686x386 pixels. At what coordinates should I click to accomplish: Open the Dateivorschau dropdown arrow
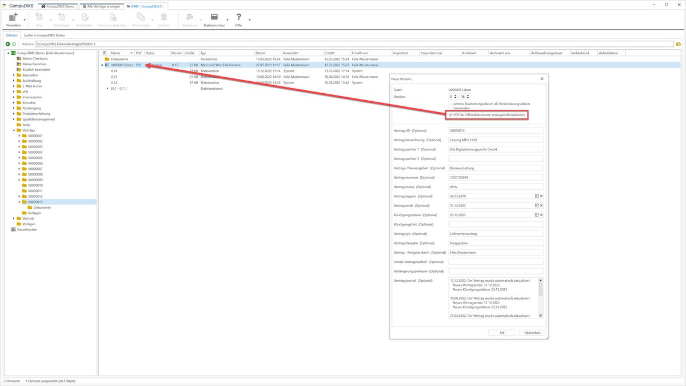coord(228,20)
